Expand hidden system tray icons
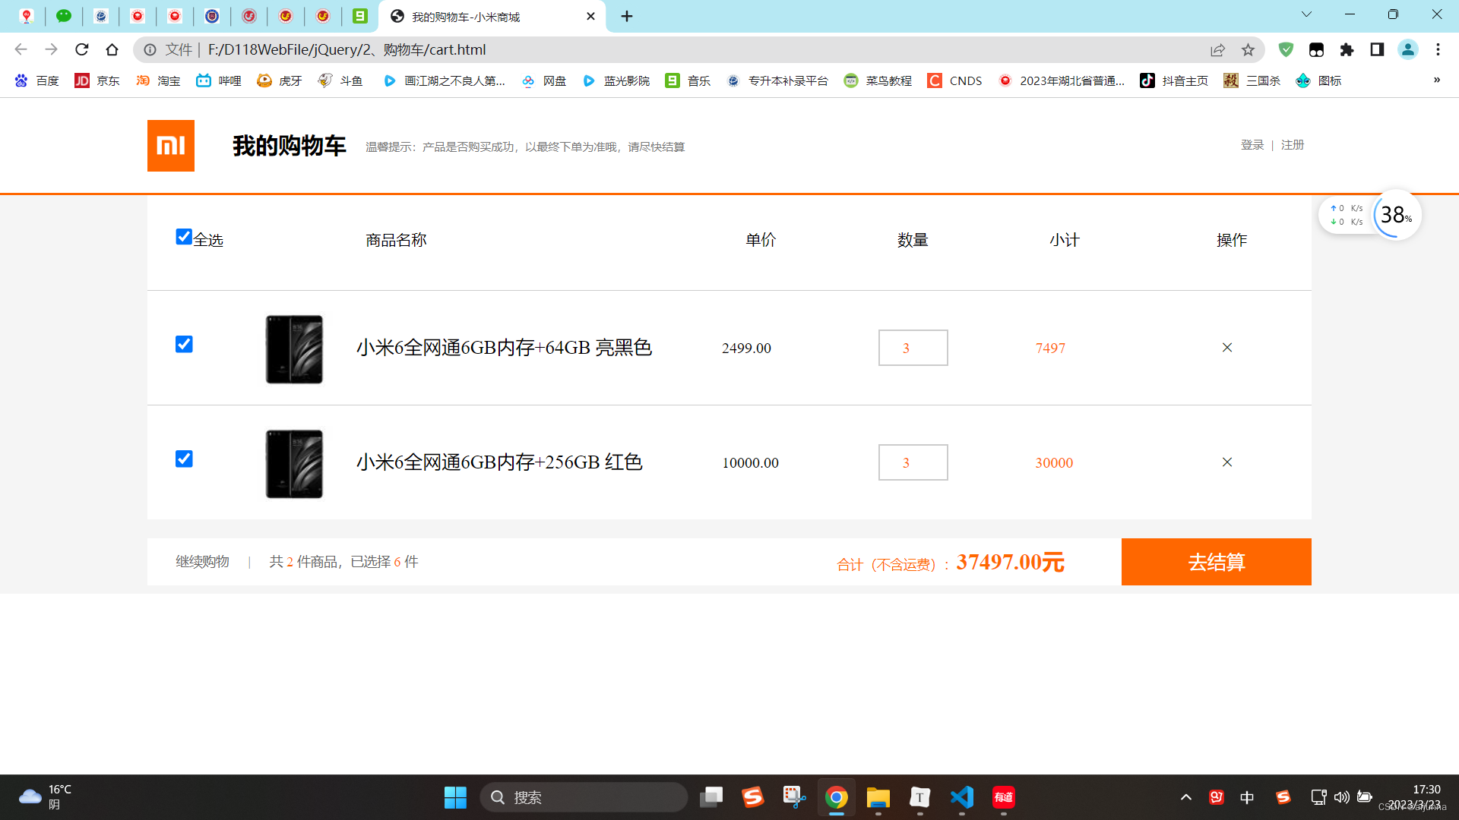The width and height of the screenshot is (1459, 820). (x=1185, y=797)
